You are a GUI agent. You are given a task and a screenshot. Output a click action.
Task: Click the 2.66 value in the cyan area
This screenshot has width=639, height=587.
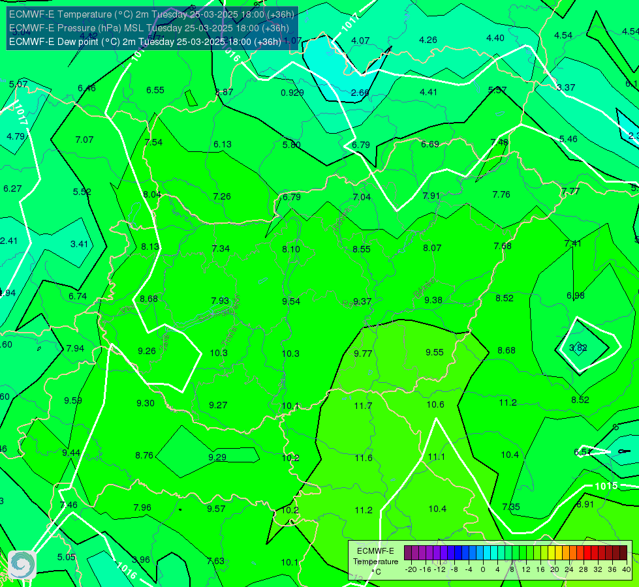pos(360,93)
